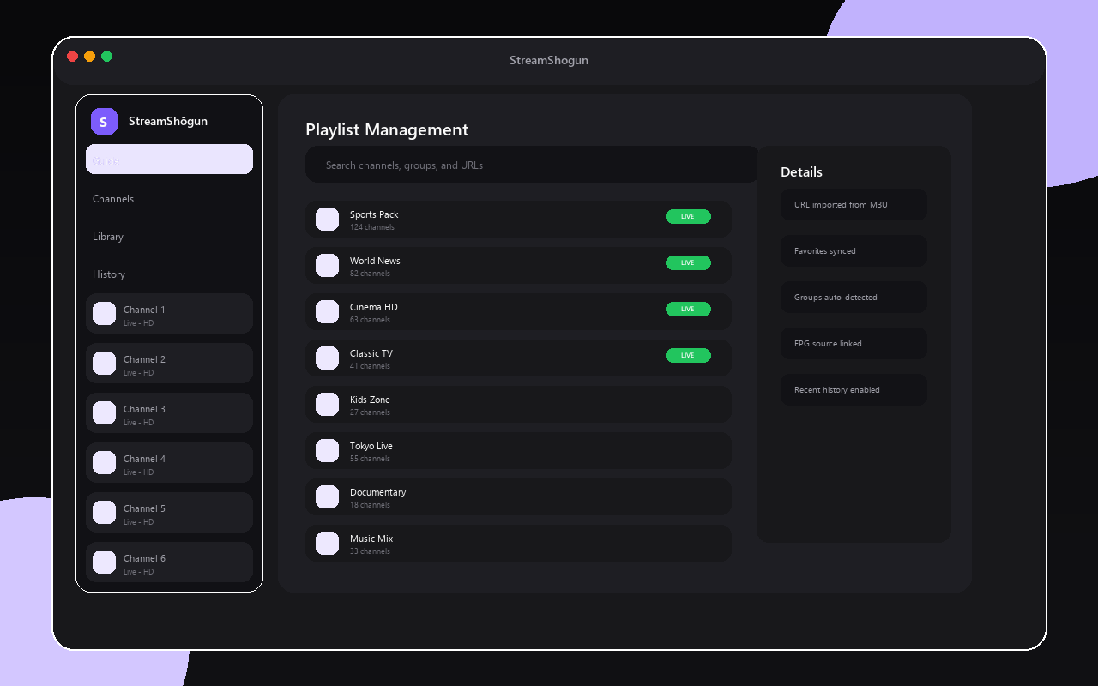Pick the Music Mix playlist icon

click(327, 544)
